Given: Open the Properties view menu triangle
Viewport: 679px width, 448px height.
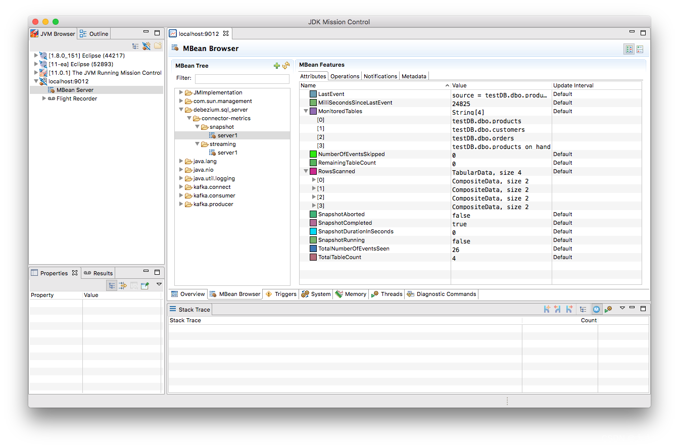Looking at the screenshot, I should click(x=159, y=284).
